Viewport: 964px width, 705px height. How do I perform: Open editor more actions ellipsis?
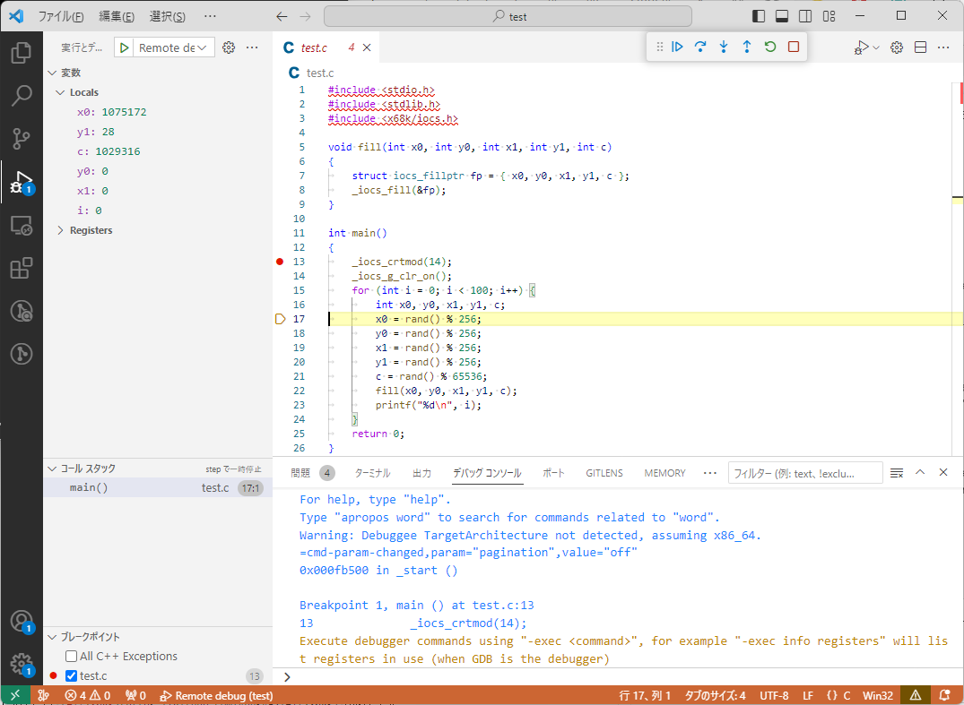click(x=943, y=47)
